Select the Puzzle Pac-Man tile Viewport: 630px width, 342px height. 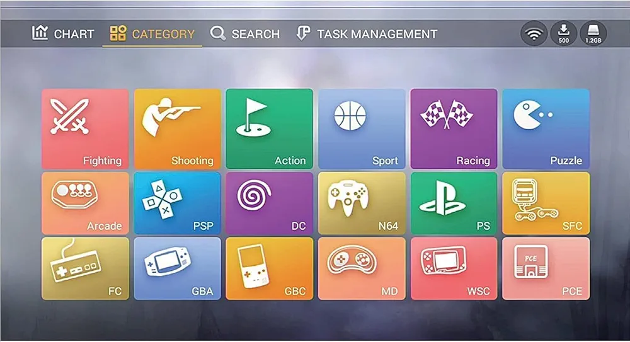546,128
